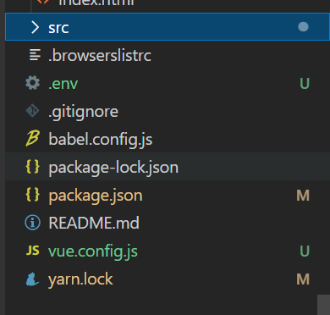Viewport: 330px width, 315px height.
Task: Open babel.config.js in the editor
Action: pyautogui.click(x=101, y=140)
